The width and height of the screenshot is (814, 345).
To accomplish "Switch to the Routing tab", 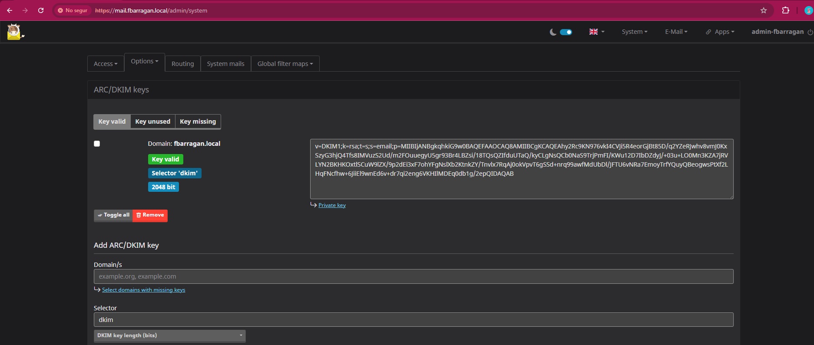I will [182, 64].
